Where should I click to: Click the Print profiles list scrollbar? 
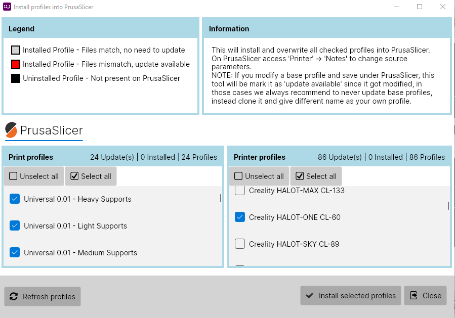coord(221,198)
